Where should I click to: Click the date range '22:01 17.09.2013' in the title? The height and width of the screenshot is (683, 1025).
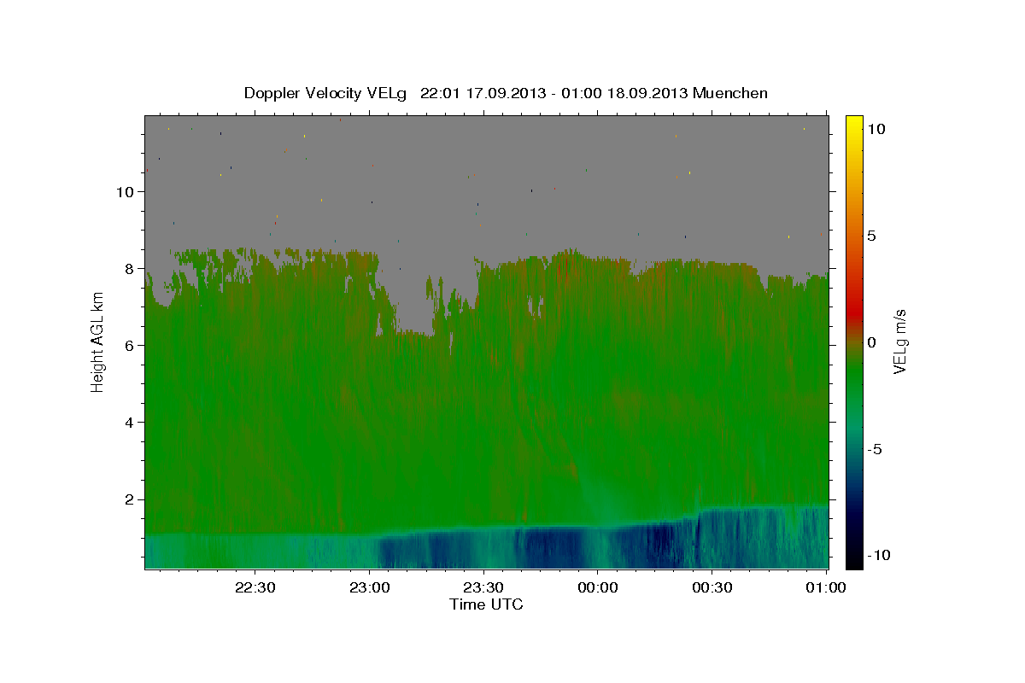(x=482, y=93)
